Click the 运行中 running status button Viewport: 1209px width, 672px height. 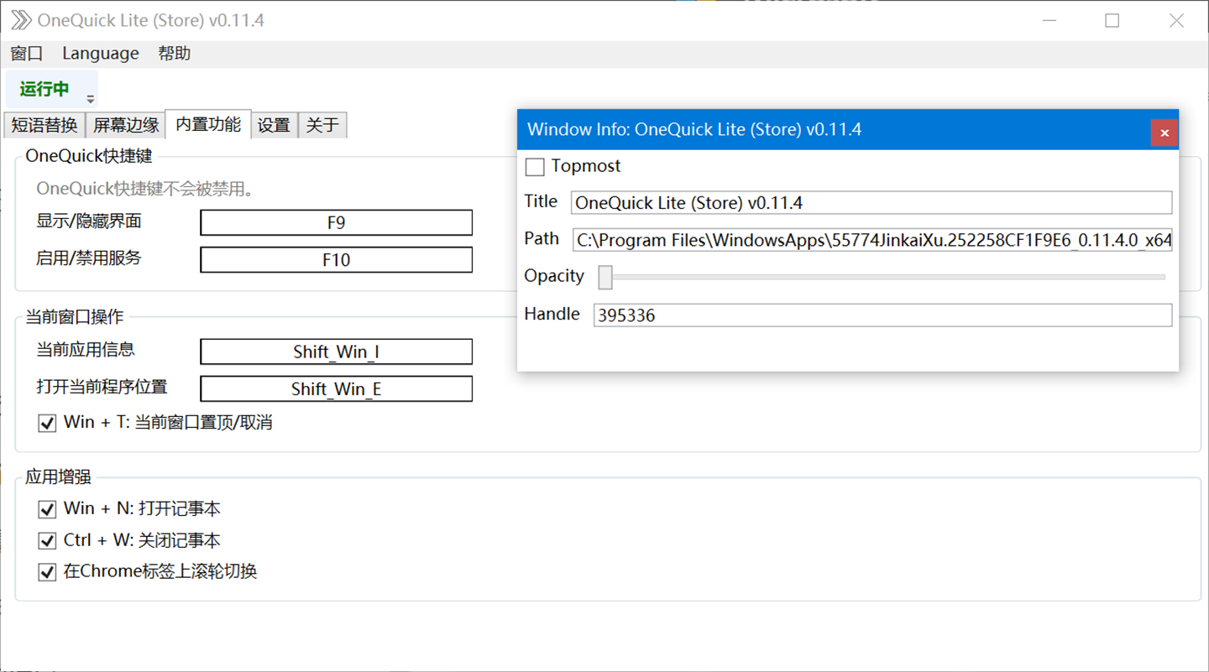point(44,89)
